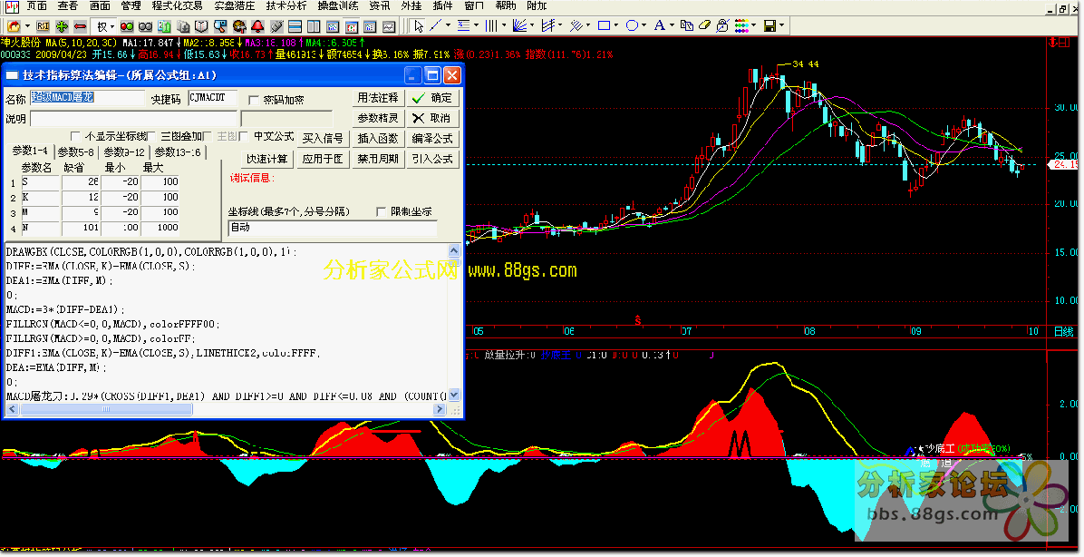Select the arrow pointer drawing tool

coord(419,26)
